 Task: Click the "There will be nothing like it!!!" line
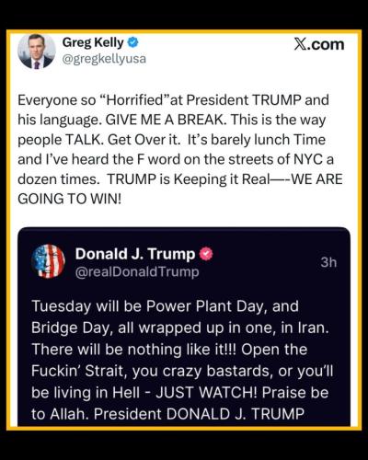(x=134, y=350)
